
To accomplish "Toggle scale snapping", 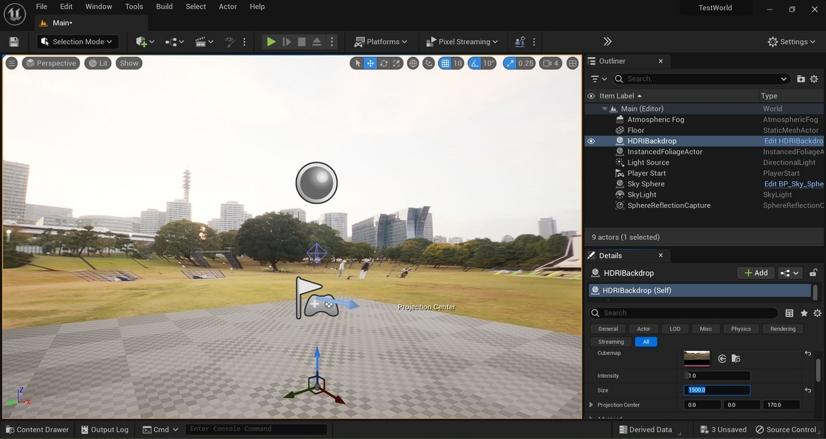I will pos(509,63).
